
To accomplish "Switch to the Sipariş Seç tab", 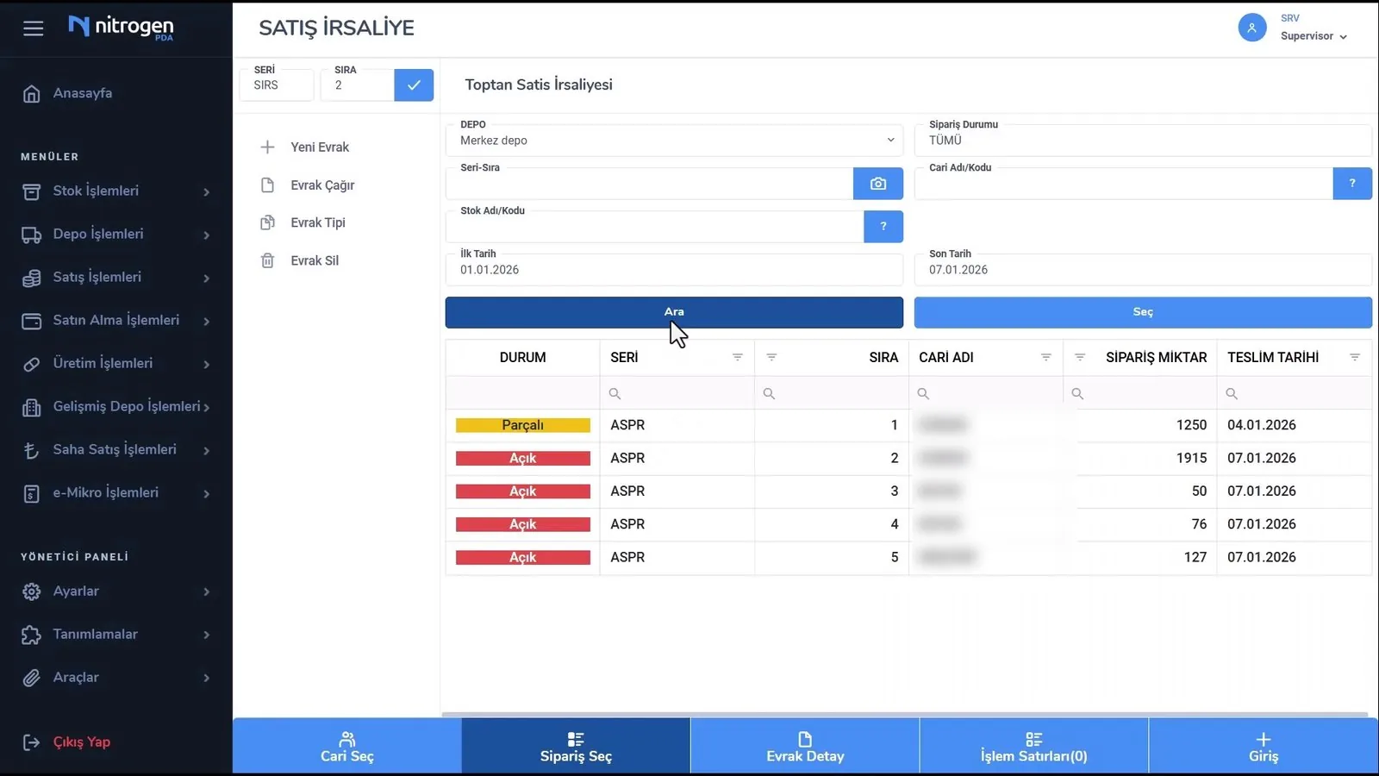I will [x=576, y=747].
